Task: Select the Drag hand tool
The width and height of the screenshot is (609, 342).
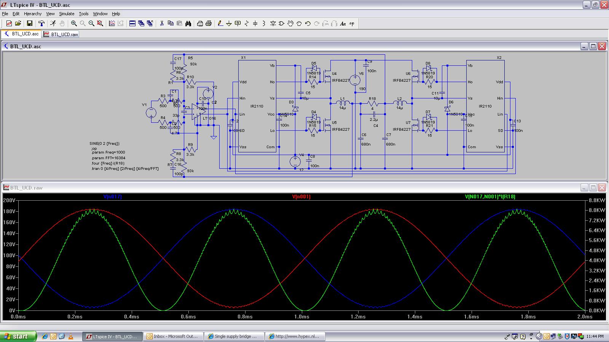Action: [x=299, y=24]
